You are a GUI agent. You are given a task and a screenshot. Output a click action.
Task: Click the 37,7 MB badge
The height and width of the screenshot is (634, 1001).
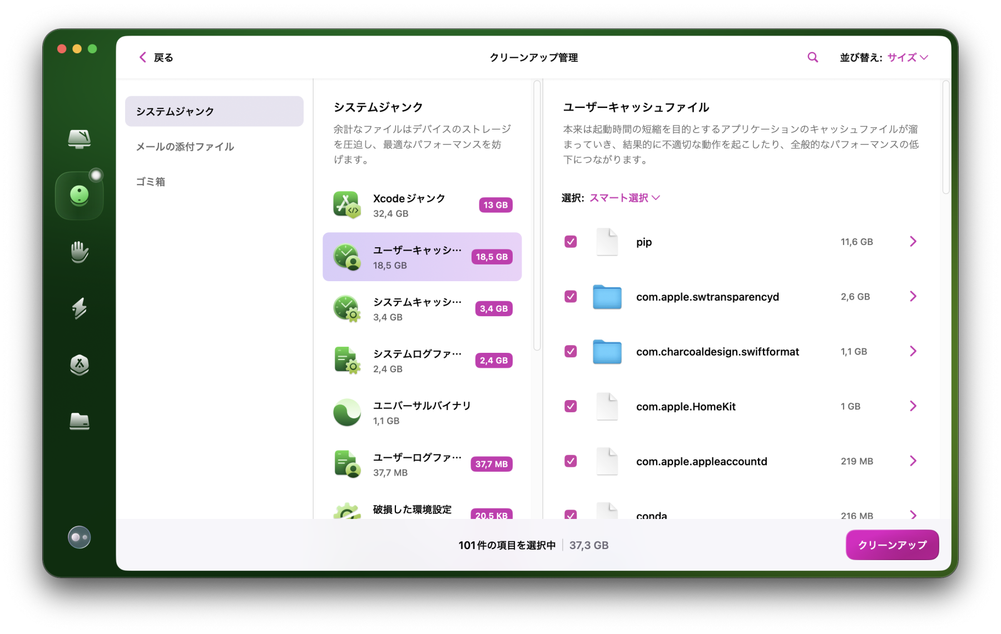492,464
